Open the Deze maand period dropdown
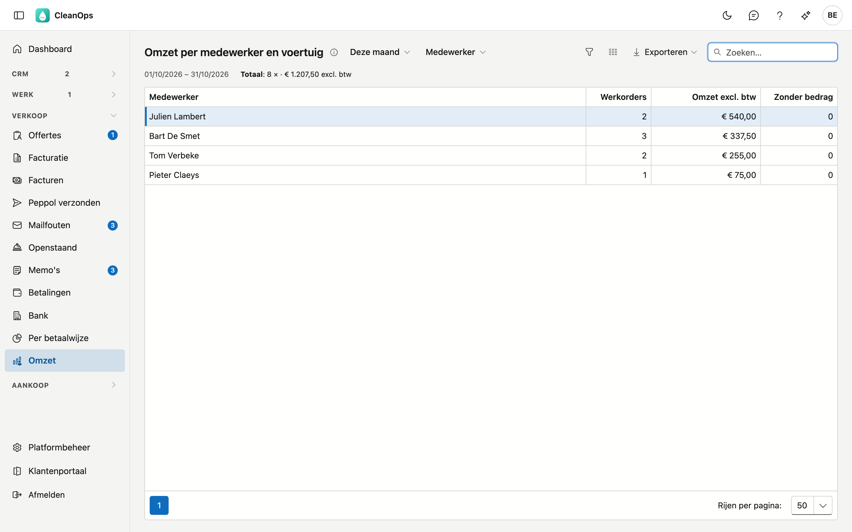The image size is (852, 532). pos(380,52)
